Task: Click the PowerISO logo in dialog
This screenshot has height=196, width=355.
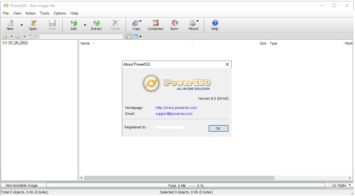Action: (177, 83)
